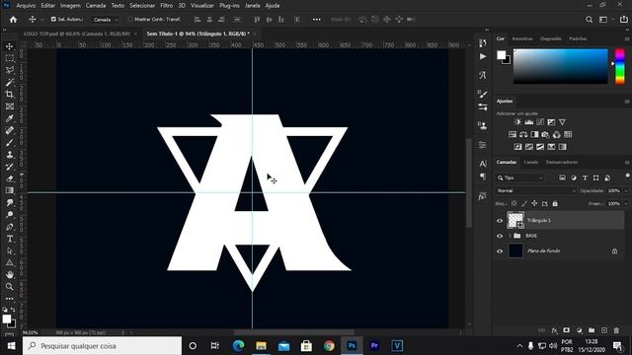Switch to LOGO TOP.psd document tab
Screen dimensions: 632x355
[x=77, y=34]
